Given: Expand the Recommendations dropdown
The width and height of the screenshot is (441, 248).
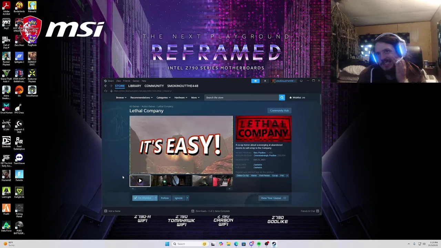Looking at the screenshot, I should coord(141,97).
